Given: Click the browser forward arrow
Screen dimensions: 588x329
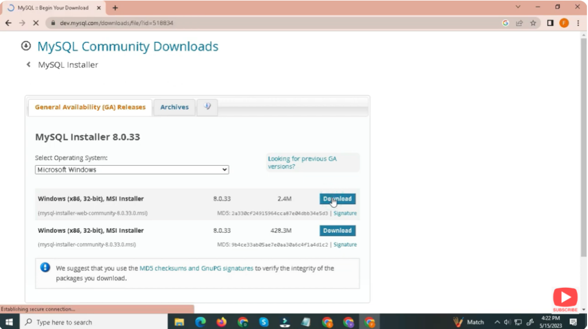Looking at the screenshot, I should point(22,23).
